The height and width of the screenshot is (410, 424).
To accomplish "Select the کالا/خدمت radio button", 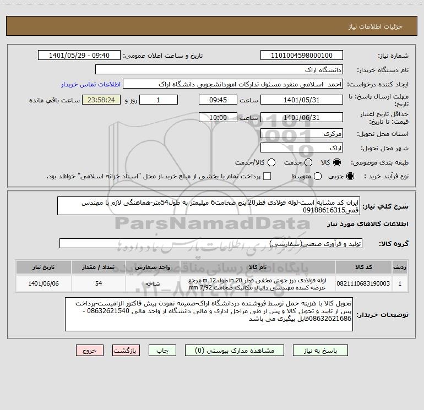I will (271, 162).
